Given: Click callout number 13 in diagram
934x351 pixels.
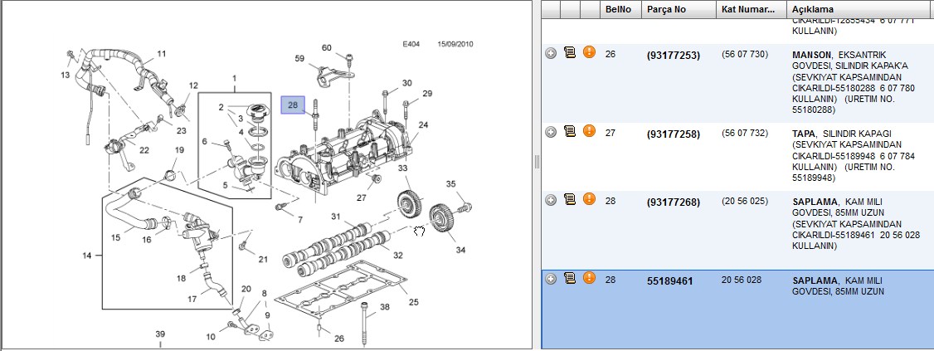Looking at the screenshot, I should (65, 75).
